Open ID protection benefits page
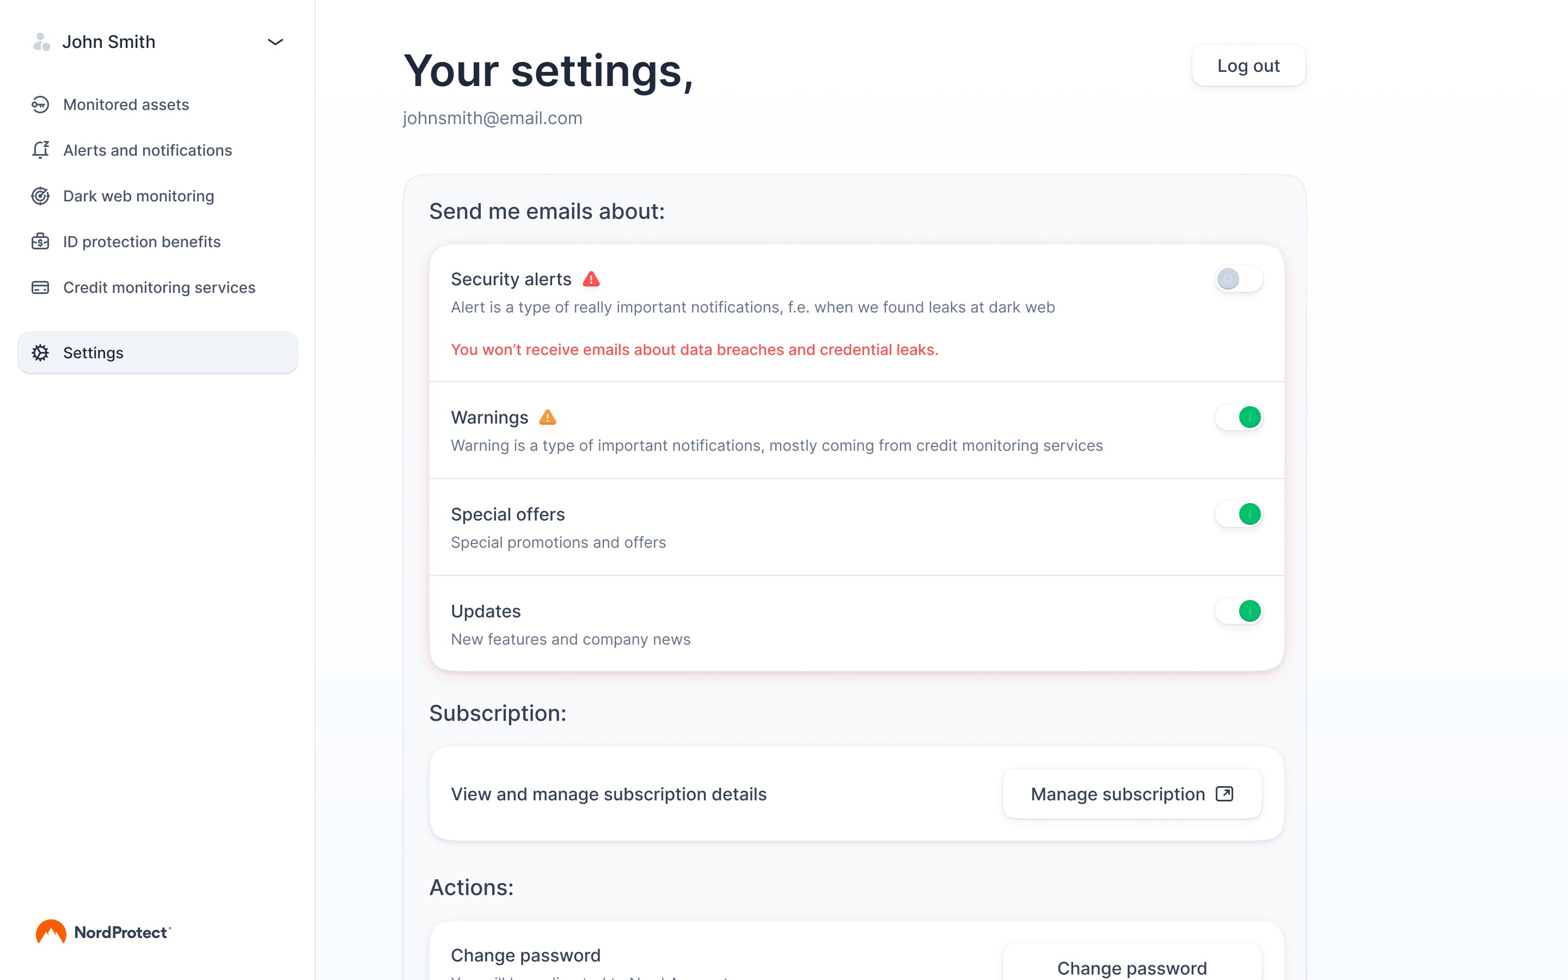The width and height of the screenshot is (1568, 980). [157, 242]
